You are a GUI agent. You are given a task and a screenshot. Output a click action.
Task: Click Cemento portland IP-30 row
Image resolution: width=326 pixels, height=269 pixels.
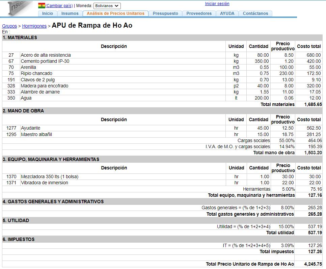click(x=162, y=61)
